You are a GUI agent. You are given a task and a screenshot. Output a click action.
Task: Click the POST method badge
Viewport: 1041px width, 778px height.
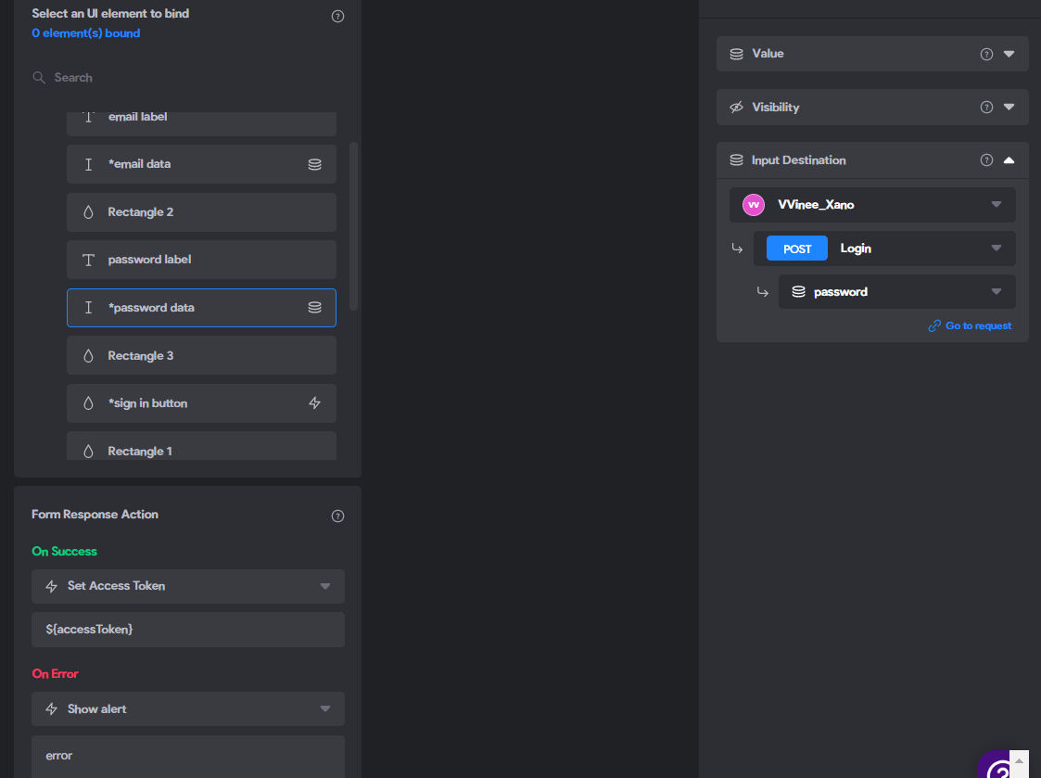point(796,249)
